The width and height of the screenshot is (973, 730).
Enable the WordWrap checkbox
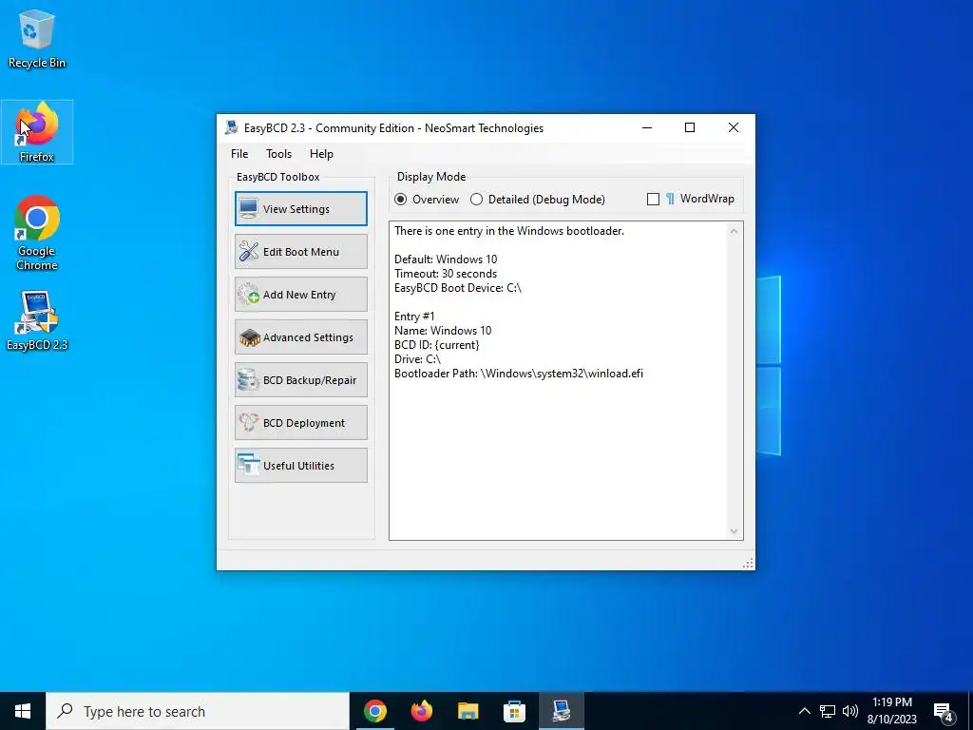pos(653,200)
